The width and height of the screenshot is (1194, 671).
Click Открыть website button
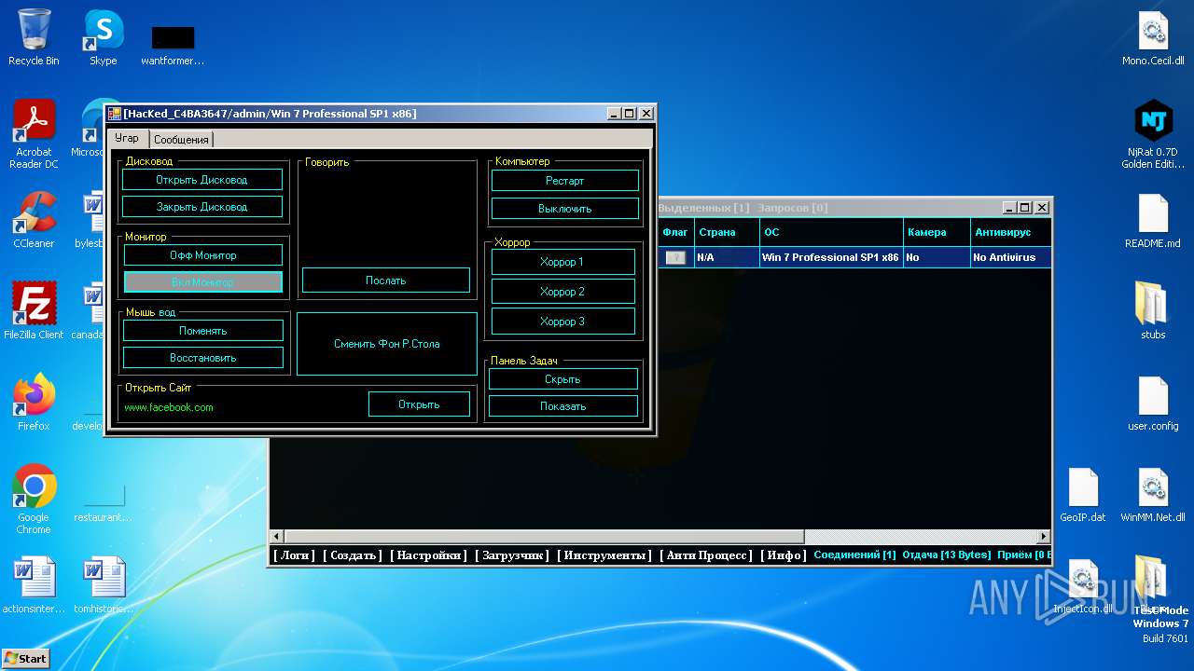(419, 404)
